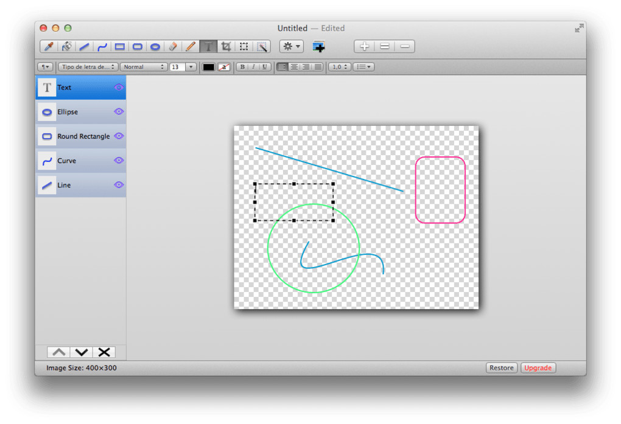The image size is (621, 424).
Task: Select the paint bucket fill tool
Action: [67, 46]
